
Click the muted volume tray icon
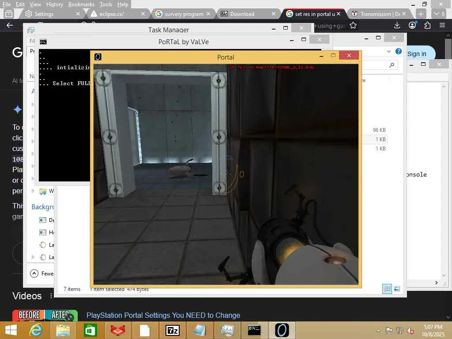[x=410, y=330]
